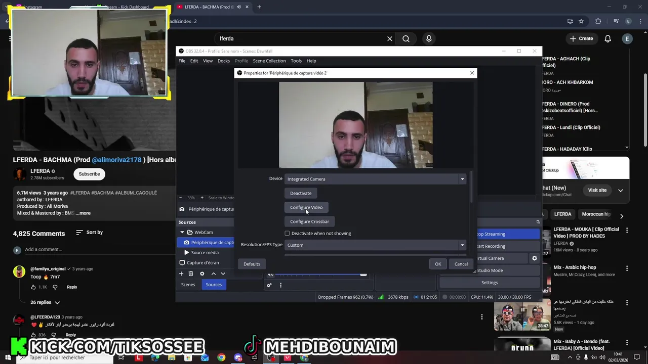Screen dimensions: 648x364
Task: Open Configure Crossbar settings
Action: click(x=309, y=221)
